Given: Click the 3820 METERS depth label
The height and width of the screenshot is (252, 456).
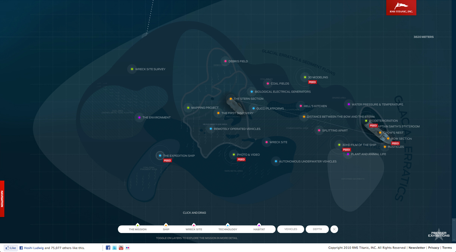Looking at the screenshot, I should pyautogui.click(x=423, y=37).
